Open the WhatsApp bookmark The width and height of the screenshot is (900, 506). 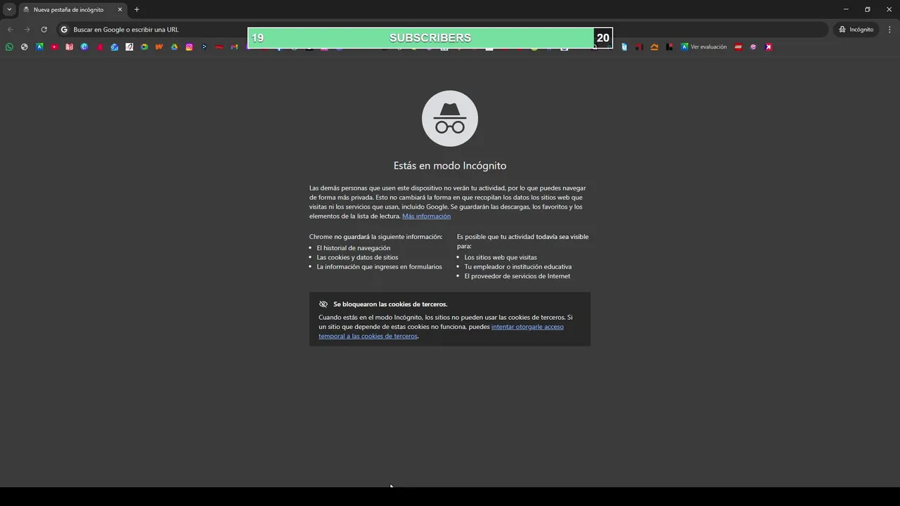pyautogui.click(x=9, y=47)
